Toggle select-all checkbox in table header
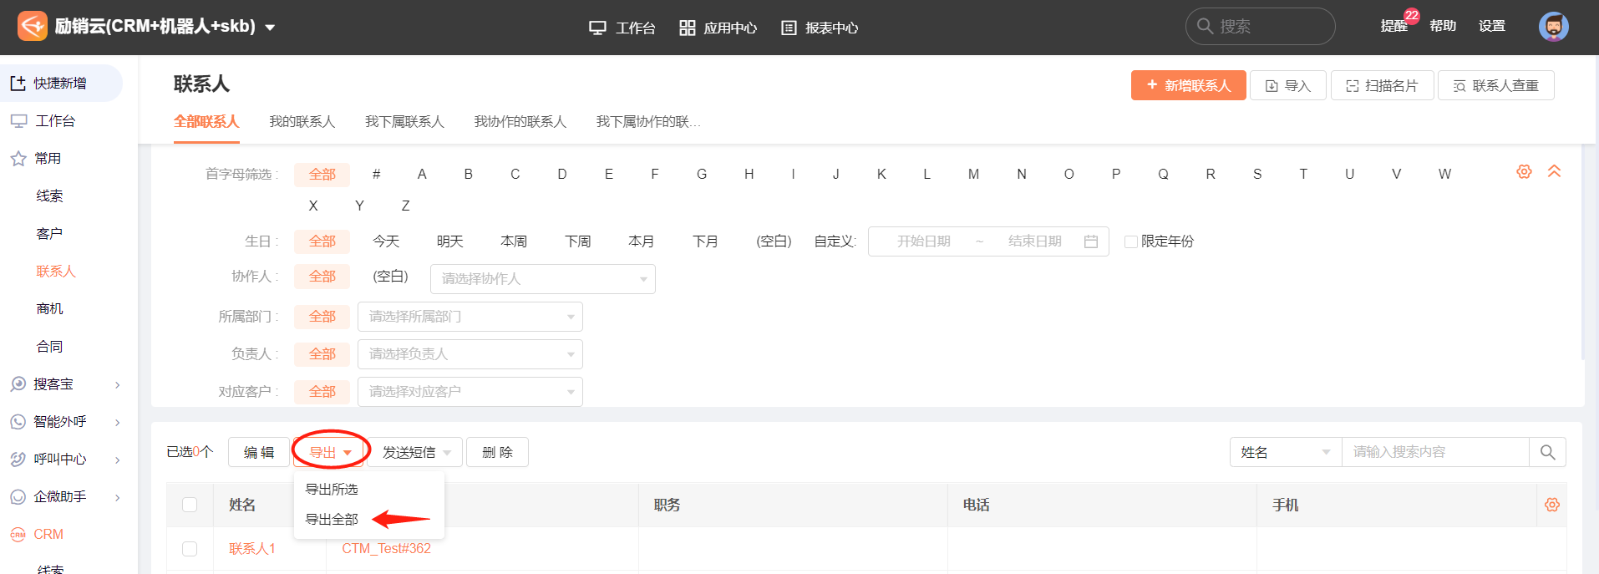Image resolution: width=1599 pixels, height=574 pixels. tap(190, 505)
